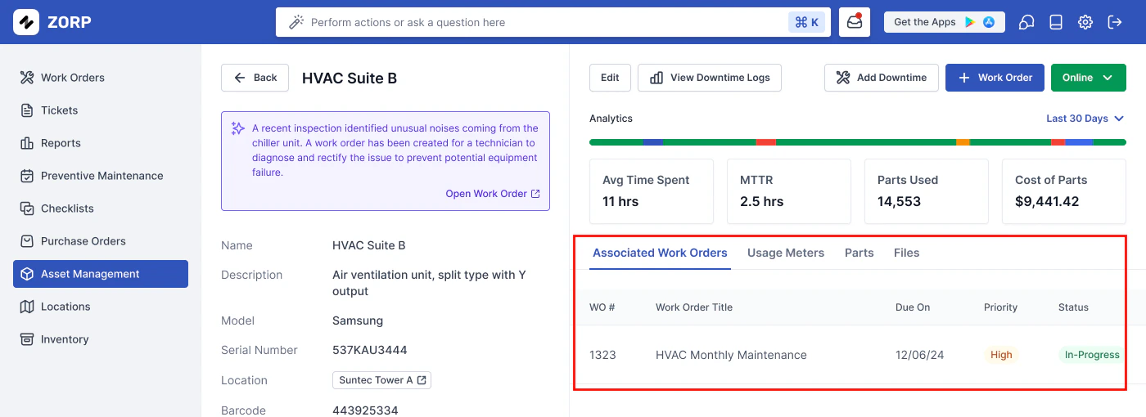Screen dimensions: 1146x417
Task: Click the external link icon beside Open Work Order
Action: pos(535,194)
